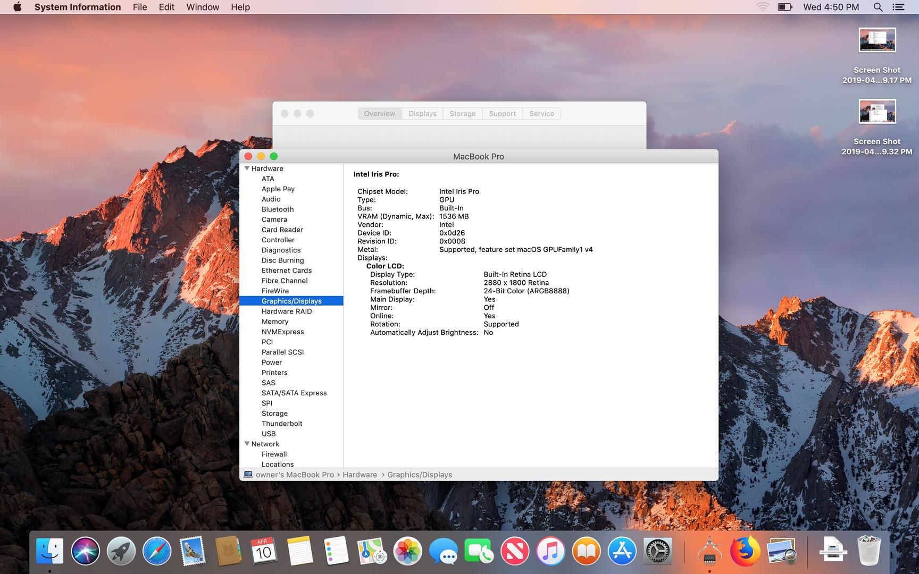Open Preview app in dock
This screenshot has height=574, width=919.
[781, 551]
